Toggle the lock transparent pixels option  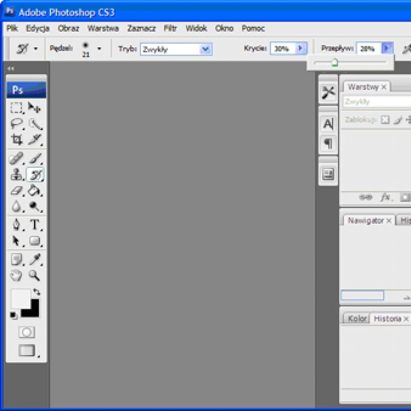point(385,120)
